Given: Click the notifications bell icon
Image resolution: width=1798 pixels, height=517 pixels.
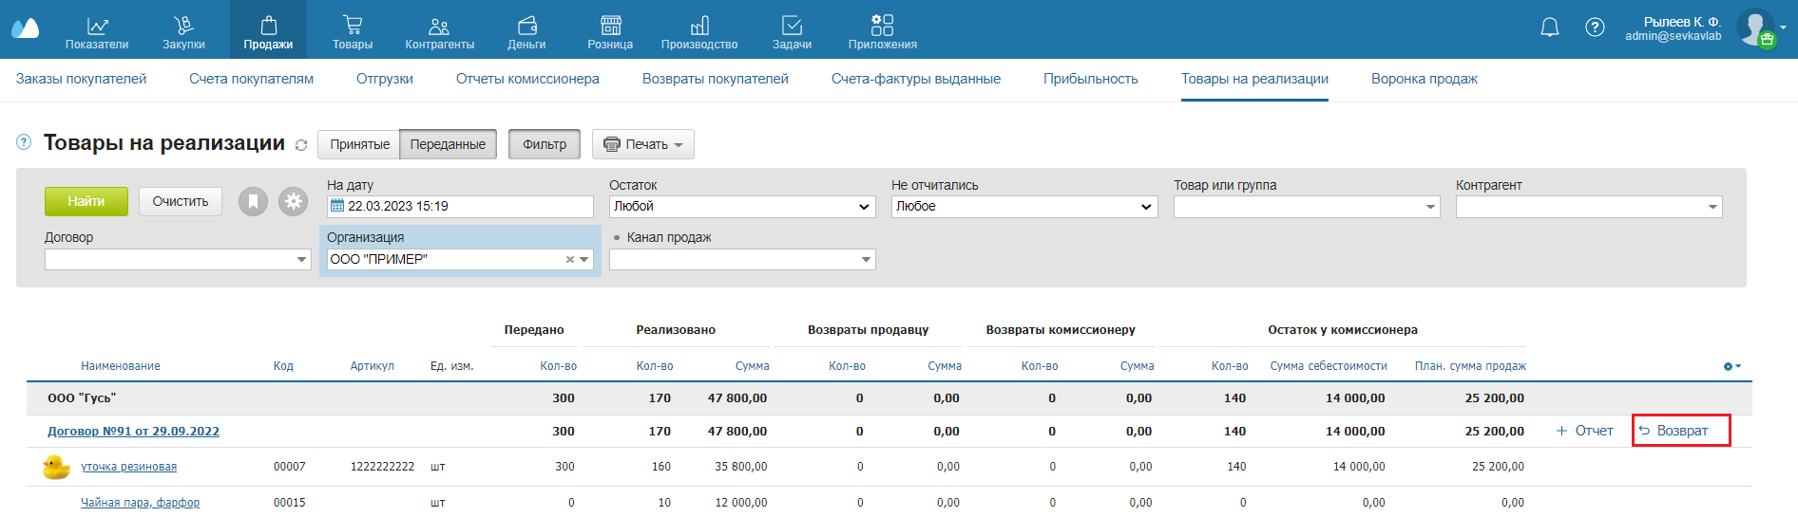Looking at the screenshot, I should tap(1549, 28).
